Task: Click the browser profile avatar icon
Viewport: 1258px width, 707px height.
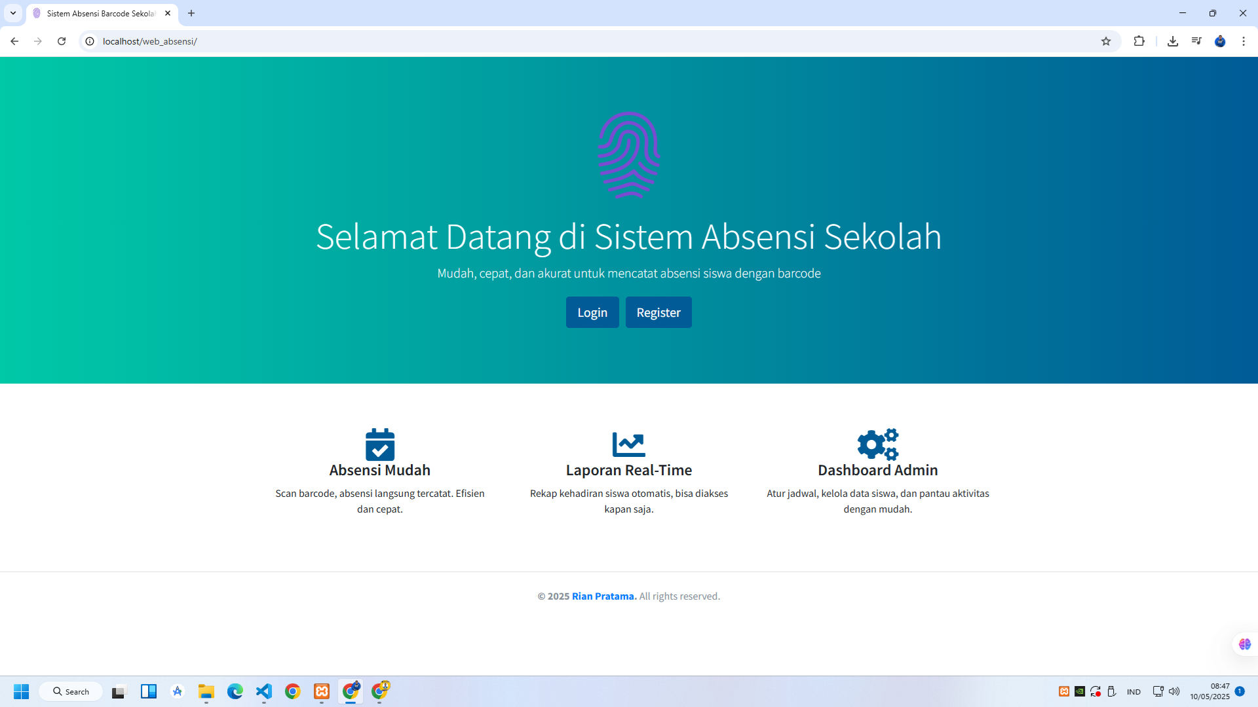Action: point(1220,41)
